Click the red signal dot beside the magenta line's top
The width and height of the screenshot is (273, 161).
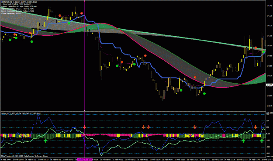82,13
